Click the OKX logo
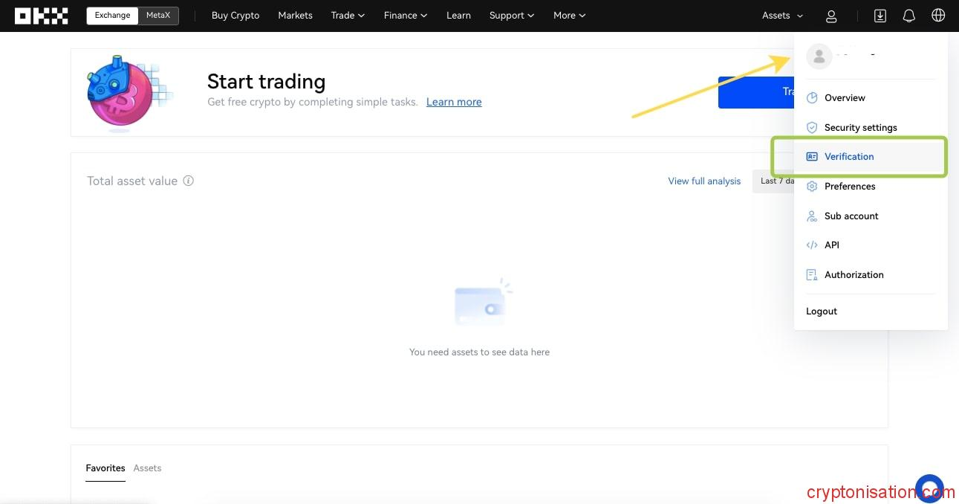Screen dimensions: 959x504 pos(41,16)
